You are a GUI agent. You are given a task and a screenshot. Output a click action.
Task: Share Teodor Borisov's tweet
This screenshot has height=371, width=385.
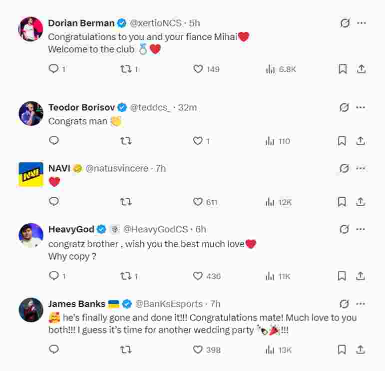(361, 141)
